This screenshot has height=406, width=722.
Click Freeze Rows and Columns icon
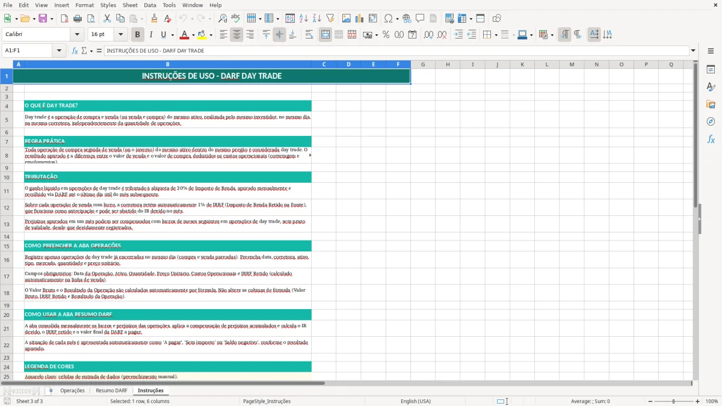click(x=462, y=19)
